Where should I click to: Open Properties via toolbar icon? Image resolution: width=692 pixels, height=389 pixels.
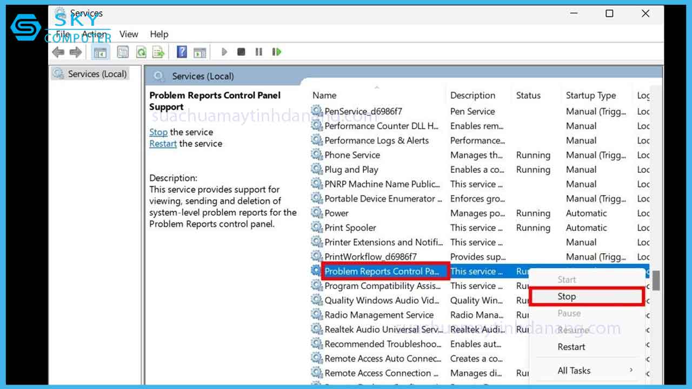tap(123, 52)
